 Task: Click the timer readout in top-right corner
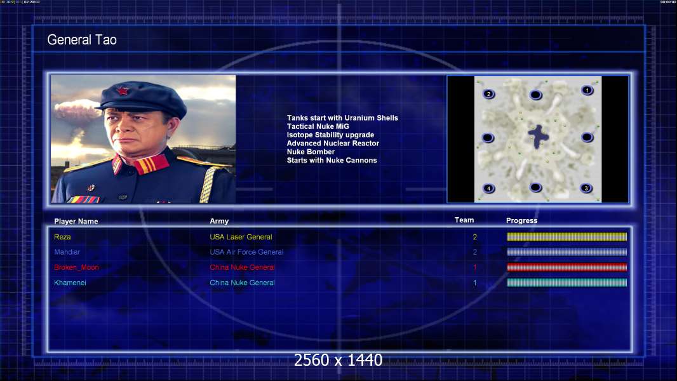[667, 2]
